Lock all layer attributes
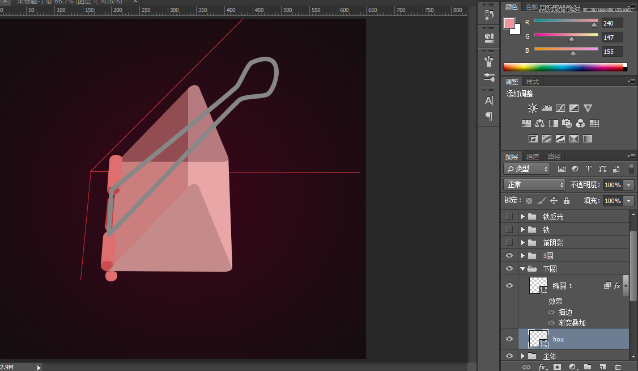The width and height of the screenshot is (638, 371). [567, 201]
